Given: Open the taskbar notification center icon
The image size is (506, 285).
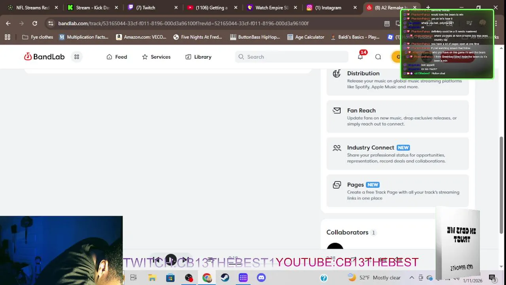Looking at the screenshot, I should pos(493,278).
